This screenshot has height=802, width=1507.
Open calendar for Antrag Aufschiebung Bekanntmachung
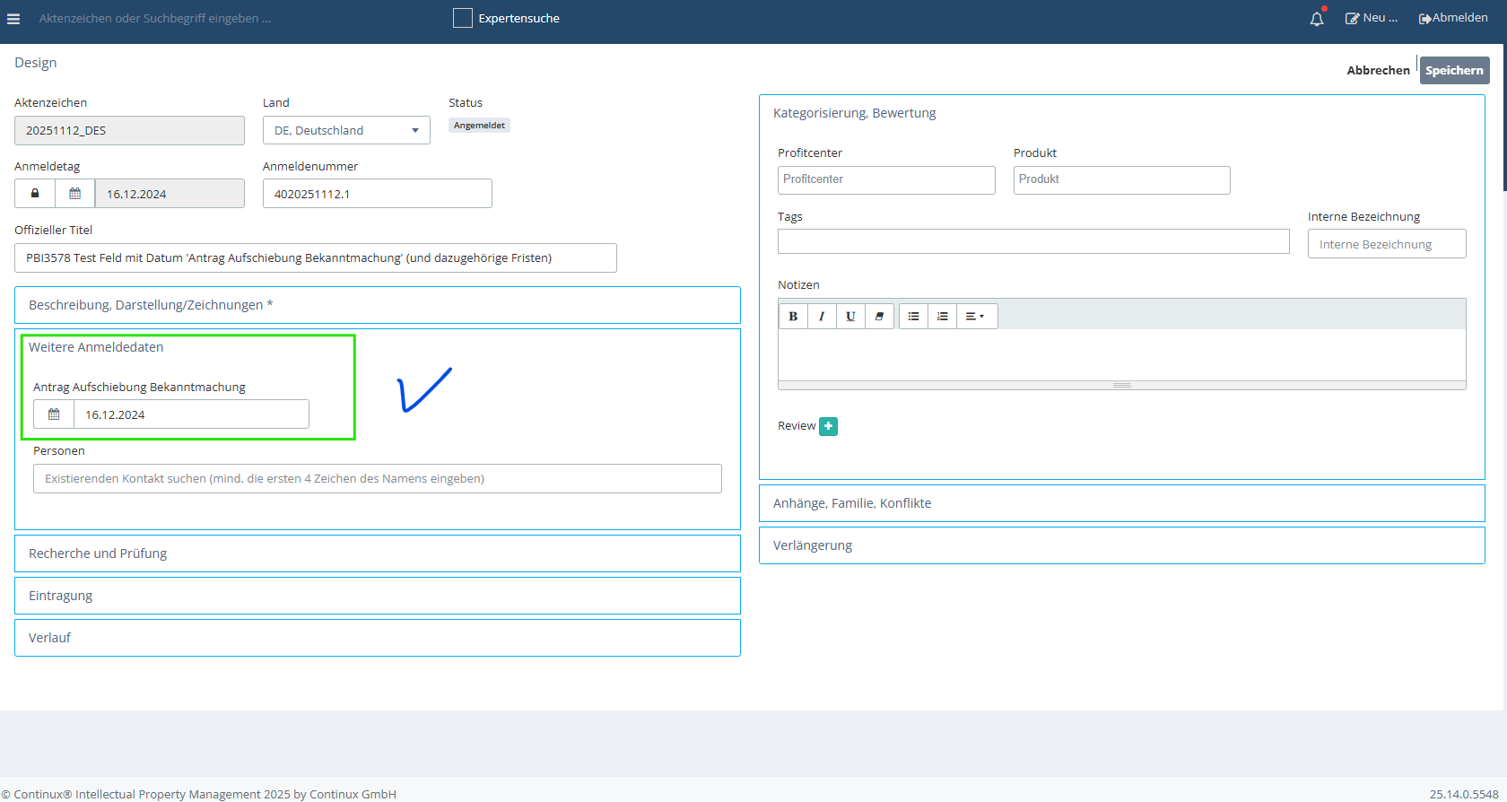tap(54, 414)
